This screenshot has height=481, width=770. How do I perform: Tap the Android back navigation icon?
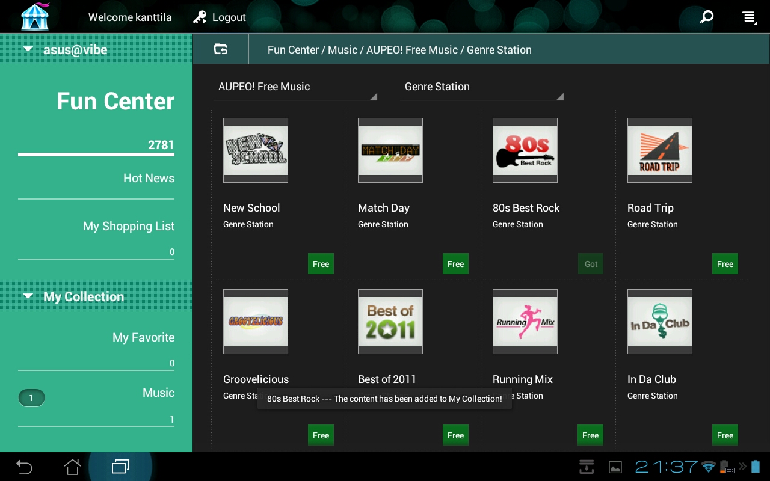click(24, 467)
